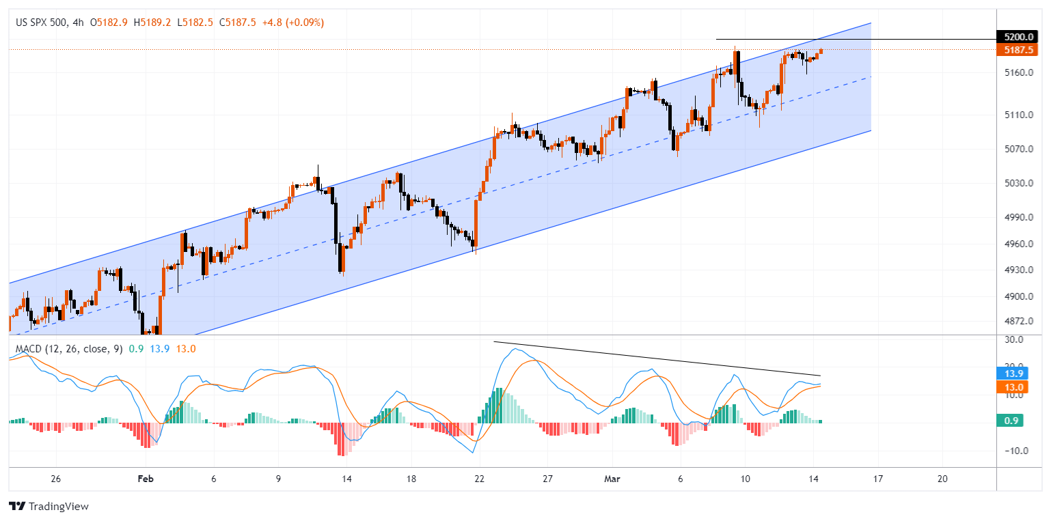Click the close value C5187.5
This screenshot has height=521, width=1051.
click(238, 23)
